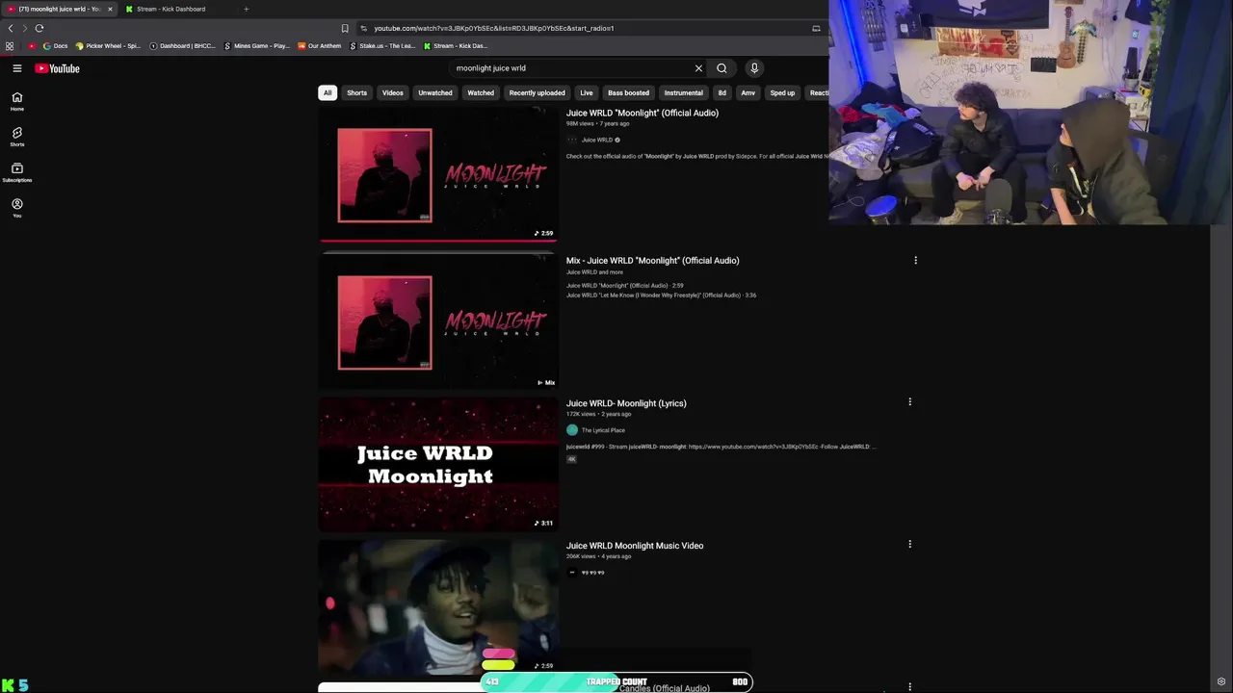Visit The Lyrical Place channel
Image resolution: width=1233 pixels, height=693 pixels.
coord(603,430)
